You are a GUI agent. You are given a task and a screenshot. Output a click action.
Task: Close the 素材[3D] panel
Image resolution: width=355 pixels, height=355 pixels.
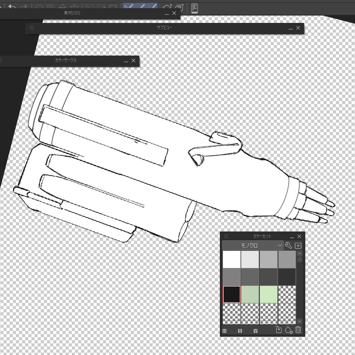[x=174, y=13]
